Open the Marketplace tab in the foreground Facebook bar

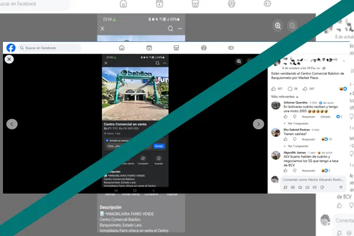pyautogui.click(x=176, y=48)
